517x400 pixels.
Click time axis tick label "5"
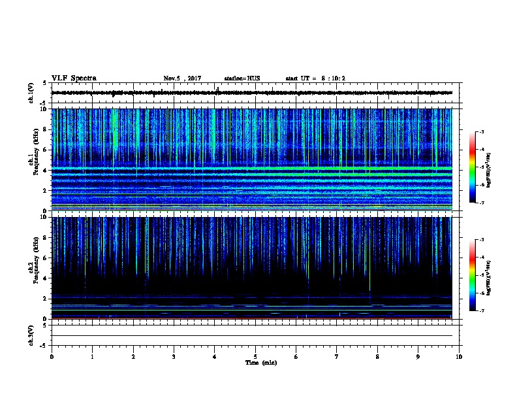[x=255, y=357]
